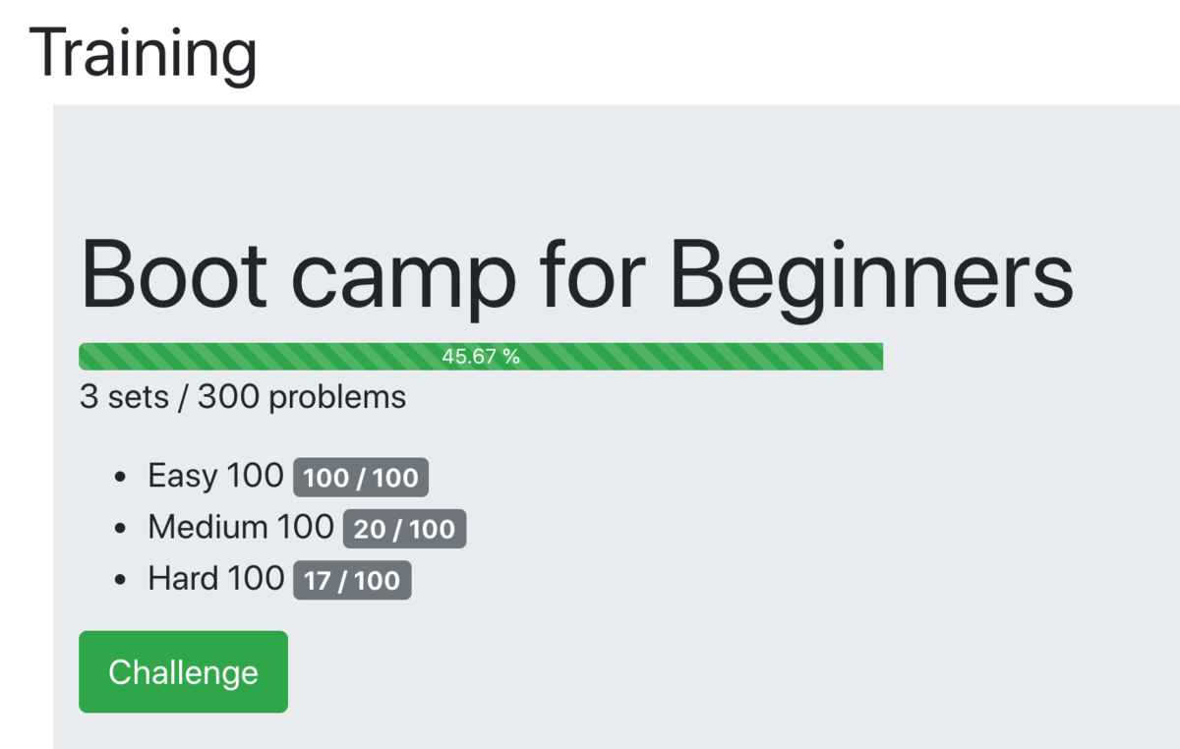Click the right end of the green progress bar
Screen dimensions: 1180x749
tap(873, 357)
